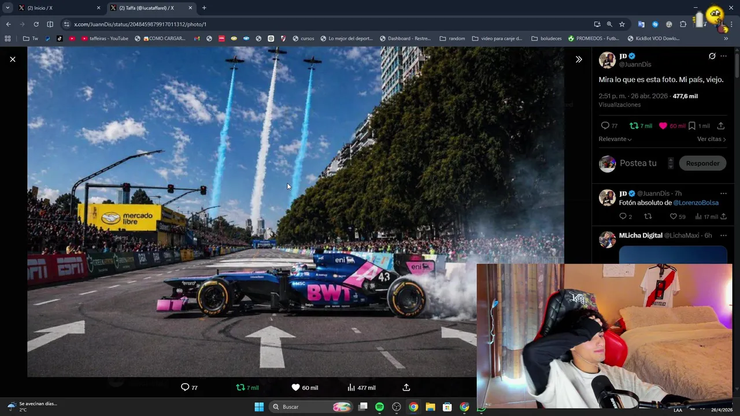Open the weather widget showing 2°C
The height and width of the screenshot is (416, 740).
pos(32,407)
